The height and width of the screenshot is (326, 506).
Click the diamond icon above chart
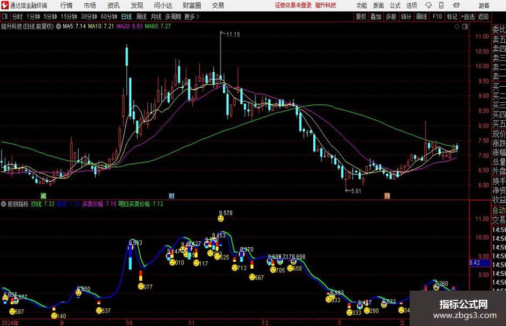click(457, 27)
